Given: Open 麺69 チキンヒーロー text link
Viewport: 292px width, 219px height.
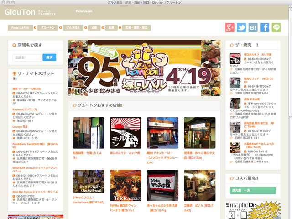Looking at the screenshot, I should pos(162,158).
